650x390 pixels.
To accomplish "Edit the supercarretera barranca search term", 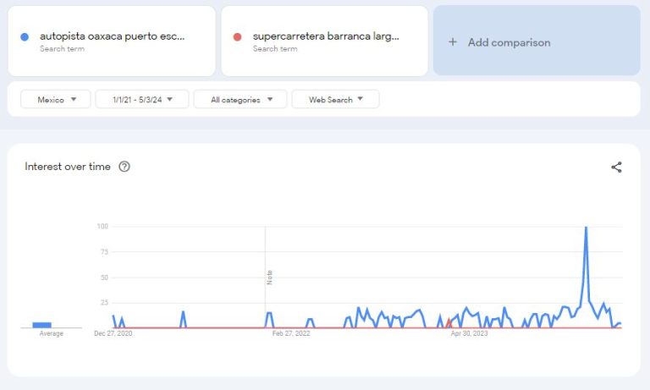I will tap(325, 37).
